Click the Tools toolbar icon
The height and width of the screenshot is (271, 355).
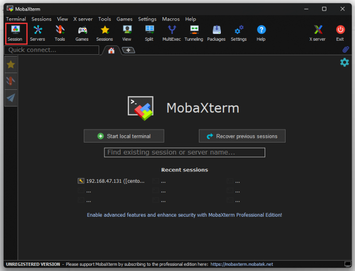60,33
